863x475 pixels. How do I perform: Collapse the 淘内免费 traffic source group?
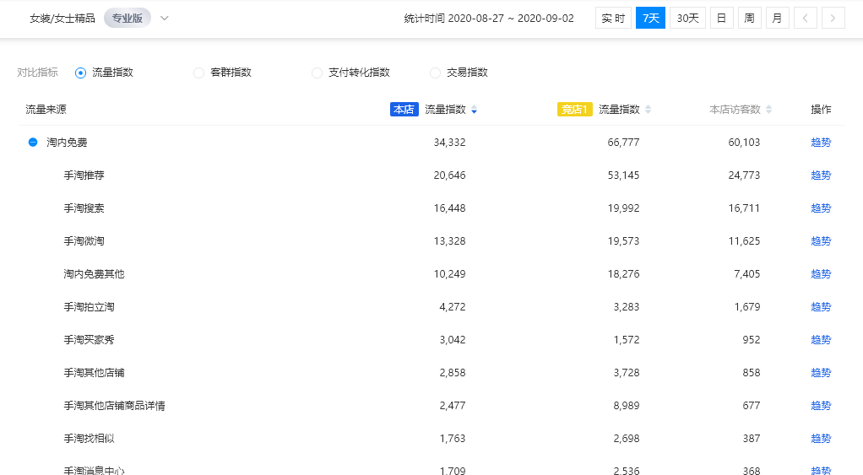[x=33, y=143]
